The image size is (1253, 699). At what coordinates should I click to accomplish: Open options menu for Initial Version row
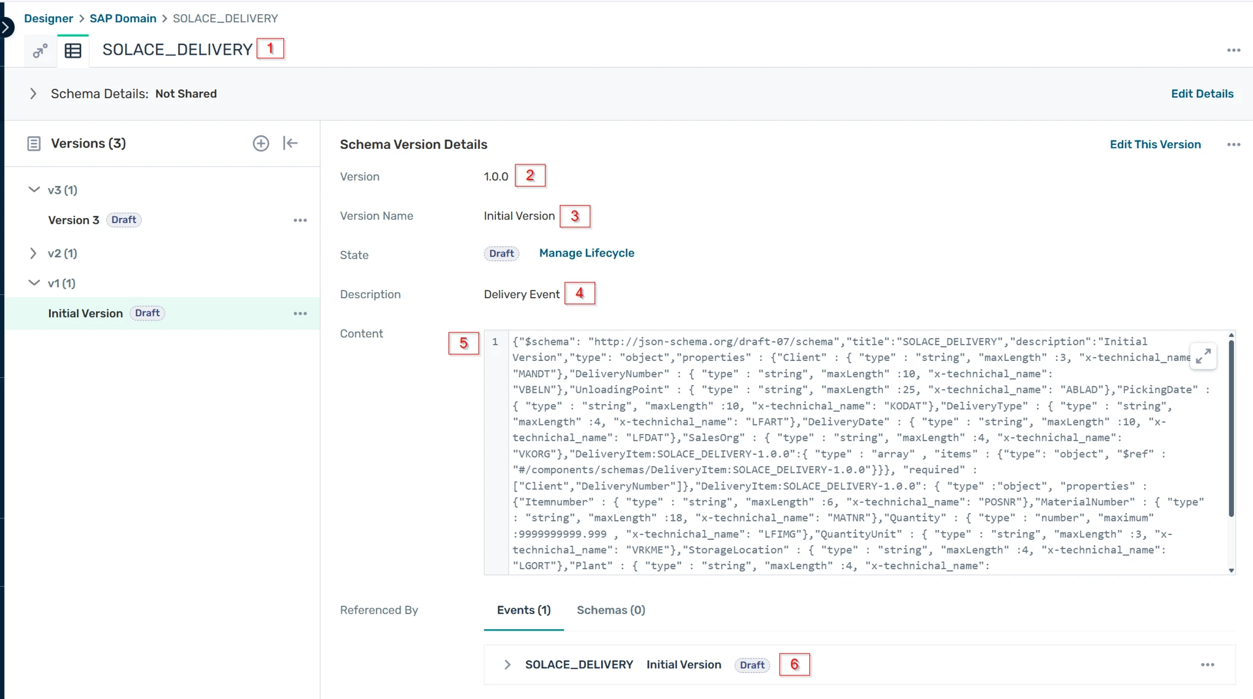pos(300,314)
